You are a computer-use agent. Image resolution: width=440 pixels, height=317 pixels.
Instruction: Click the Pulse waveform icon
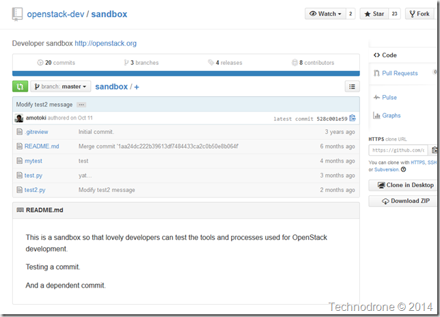[376, 97]
